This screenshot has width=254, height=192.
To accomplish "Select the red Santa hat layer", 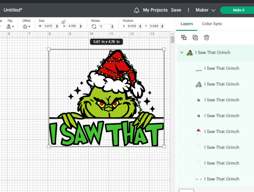I will click(215, 132).
